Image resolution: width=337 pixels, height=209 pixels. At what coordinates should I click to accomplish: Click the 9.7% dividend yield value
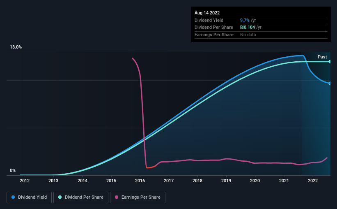click(245, 20)
